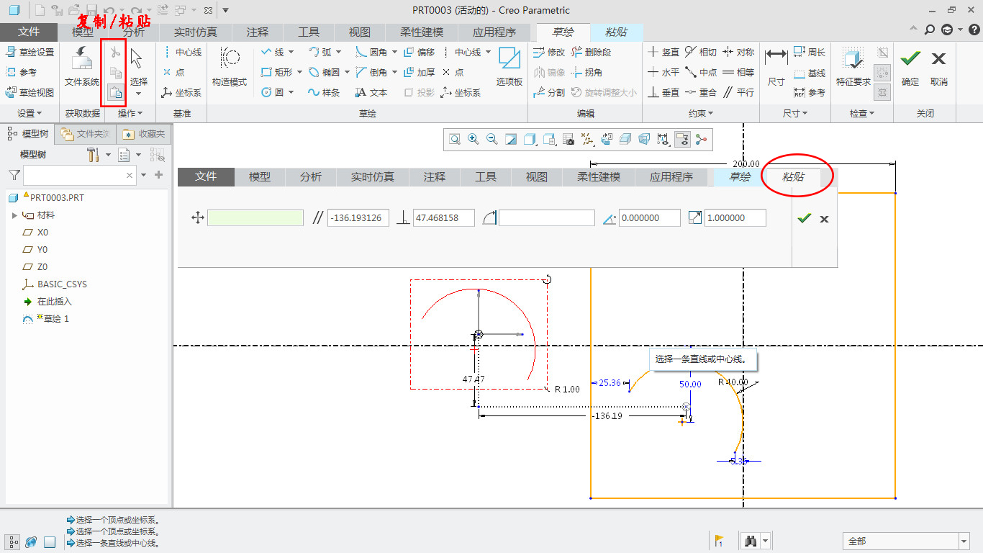Switch to 工具 tab in top ribbon

[309, 32]
